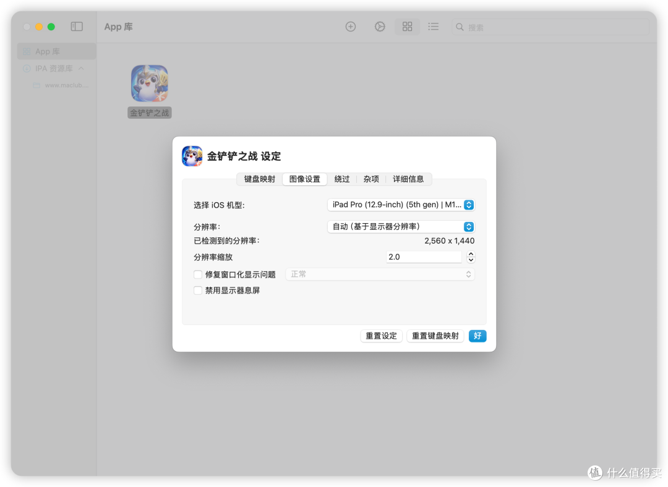Switch to list view icon
The height and width of the screenshot is (487, 668).
coord(433,27)
